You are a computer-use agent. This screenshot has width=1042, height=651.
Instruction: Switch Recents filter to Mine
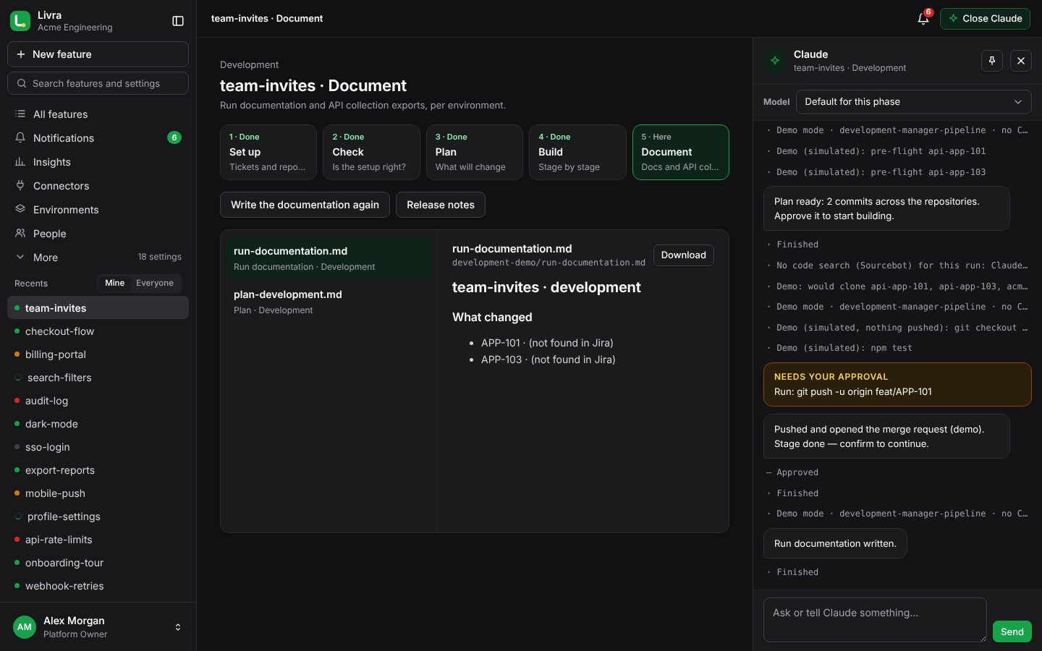coord(114,283)
